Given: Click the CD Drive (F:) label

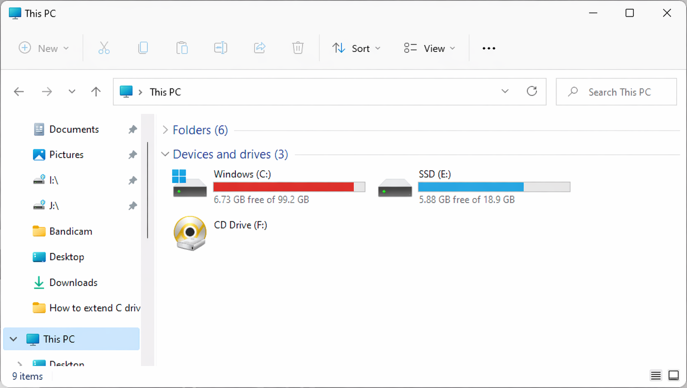Looking at the screenshot, I should click(240, 225).
